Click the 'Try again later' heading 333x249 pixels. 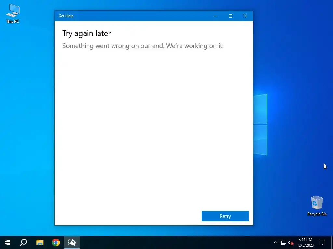[87, 33]
